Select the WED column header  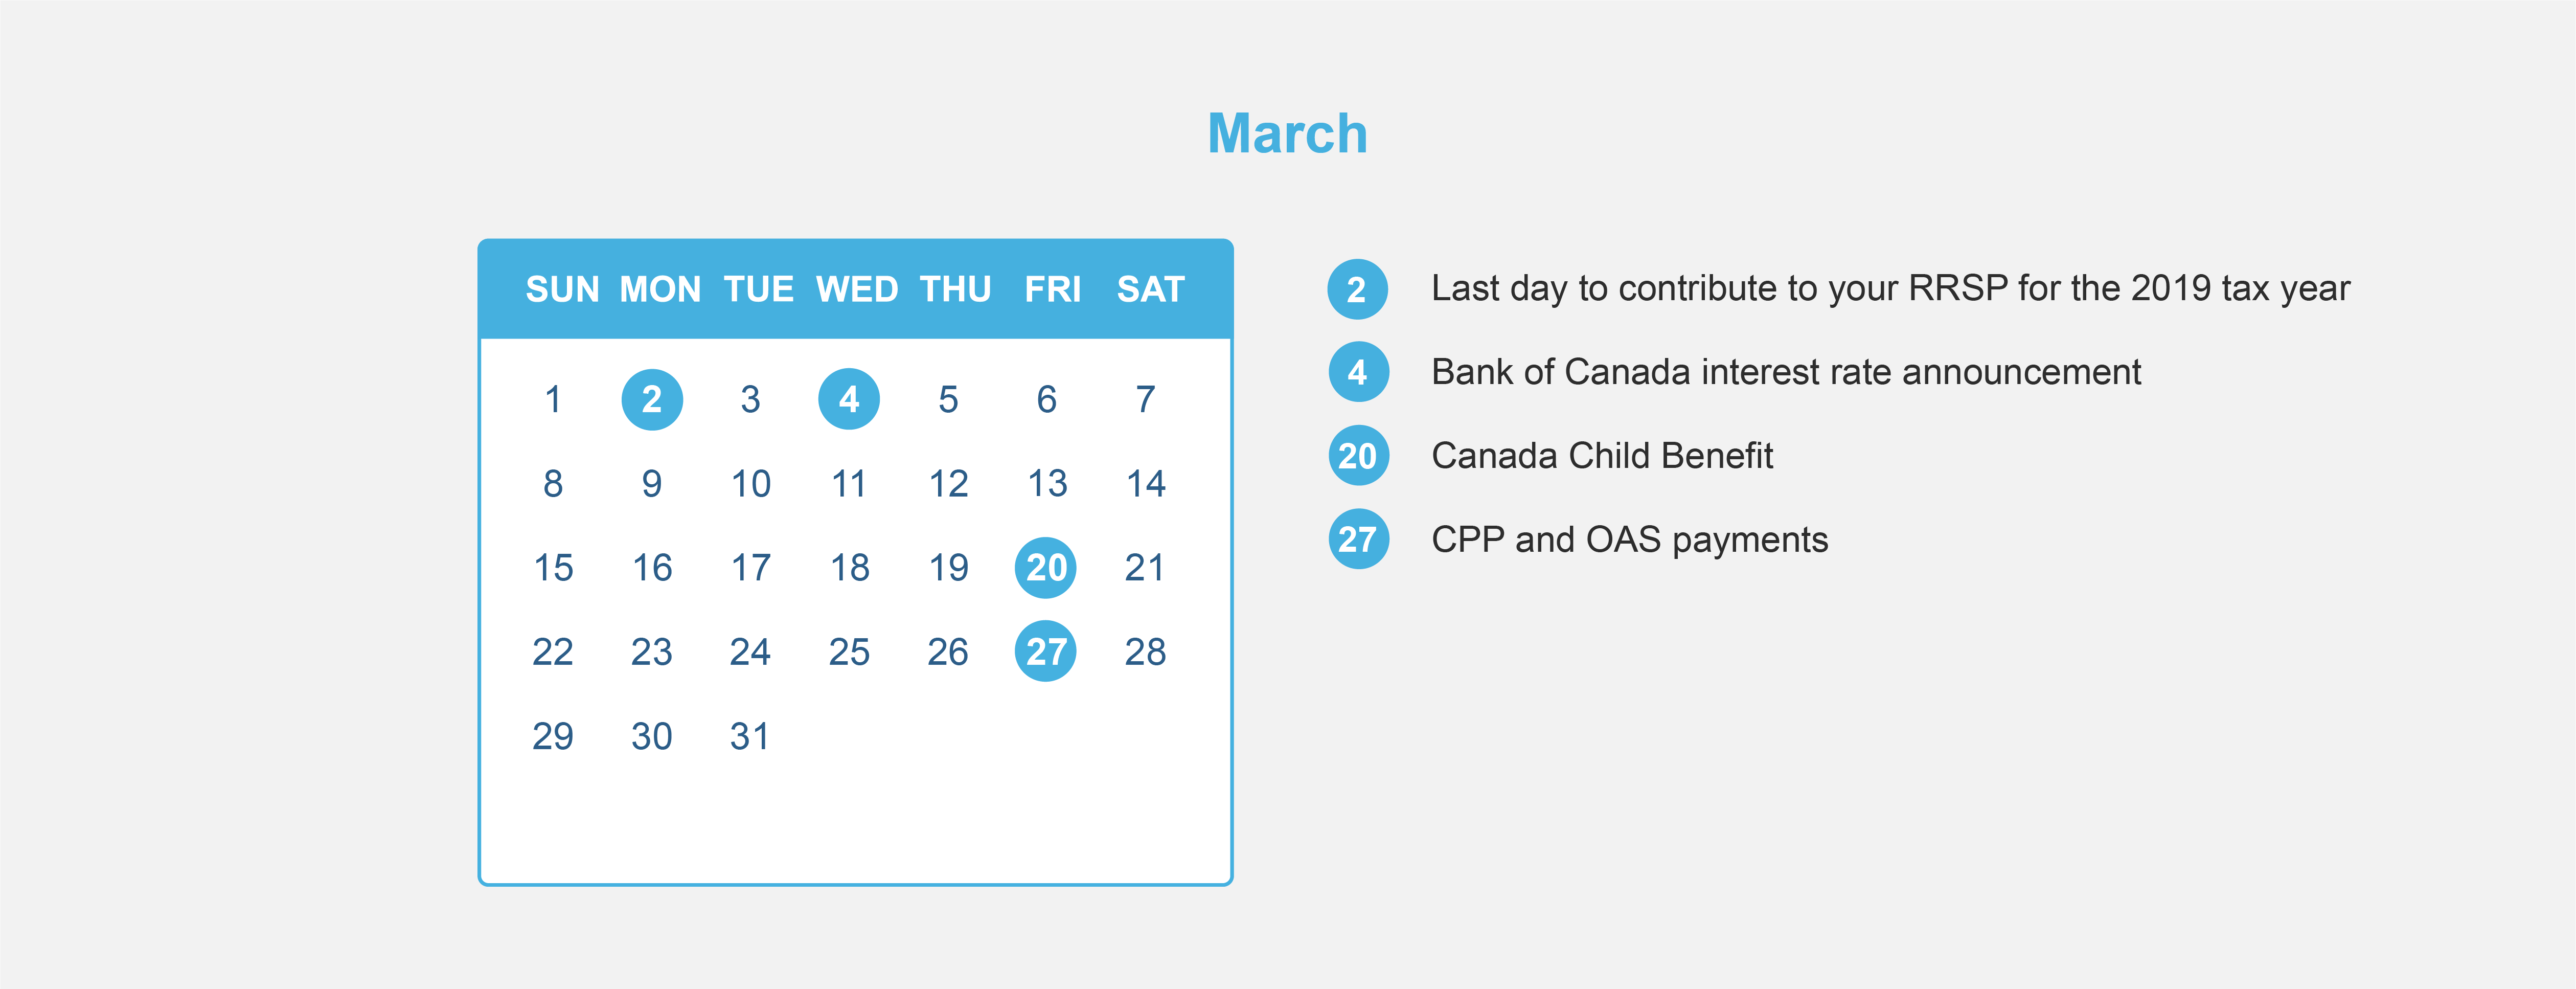tap(857, 290)
